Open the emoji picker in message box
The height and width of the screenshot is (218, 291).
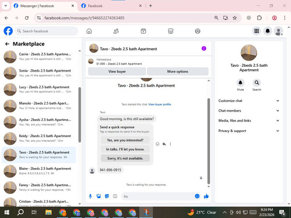click(x=197, y=196)
